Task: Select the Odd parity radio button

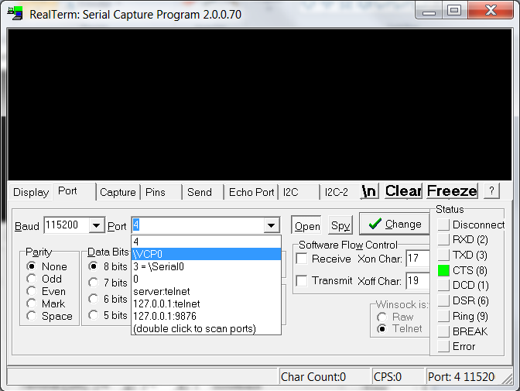Action: tap(32, 279)
